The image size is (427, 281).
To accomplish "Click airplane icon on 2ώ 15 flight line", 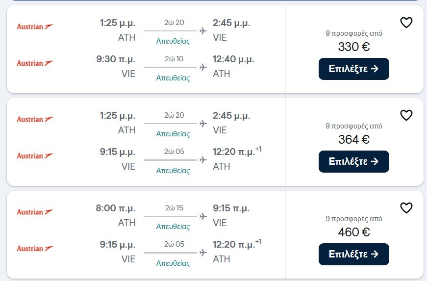I will click(203, 216).
